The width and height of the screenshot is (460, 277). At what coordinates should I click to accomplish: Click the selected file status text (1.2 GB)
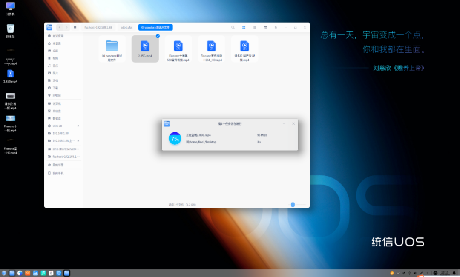coord(182,205)
